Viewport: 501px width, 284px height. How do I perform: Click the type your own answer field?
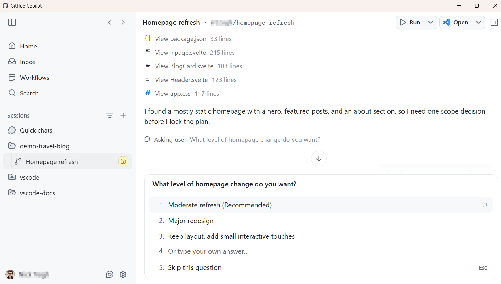320,251
